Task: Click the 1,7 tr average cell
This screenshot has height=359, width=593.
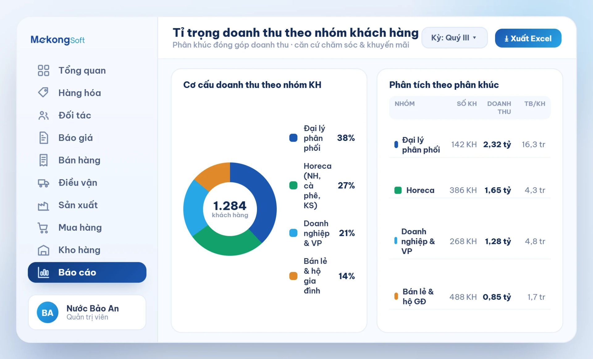Action: click(536, 297)
